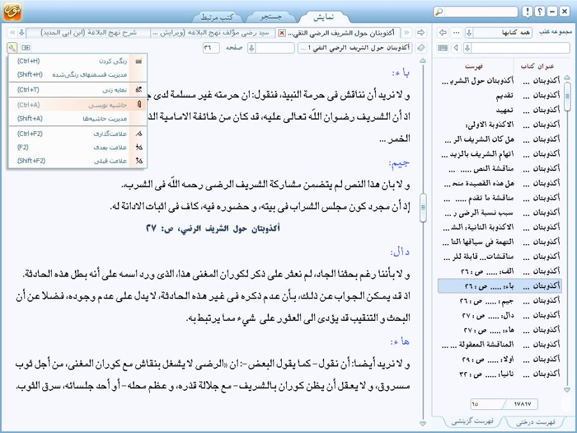Select the جيم: ص ۲۶ row
The width and height of the screenshot is (577, 433).
click(500, 301)
